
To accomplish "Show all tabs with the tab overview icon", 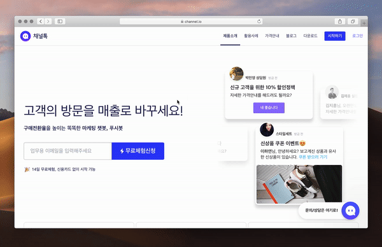I will [x=353, y=22].
